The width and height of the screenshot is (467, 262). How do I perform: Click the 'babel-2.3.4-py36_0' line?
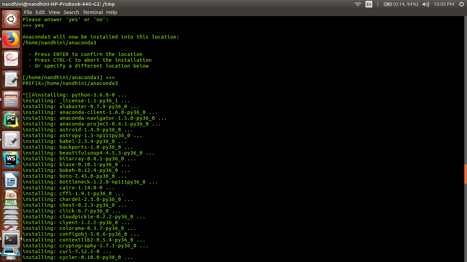point(75,141)
